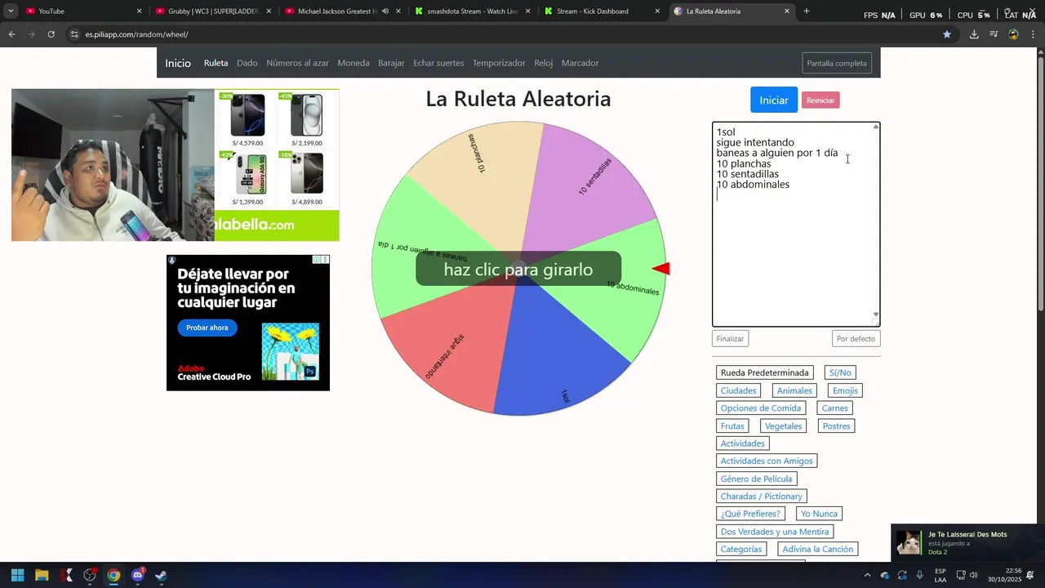The height and width of the screenshot is (588, 1045).
Task: Open Barajar in the navbar
Action: 391,63
